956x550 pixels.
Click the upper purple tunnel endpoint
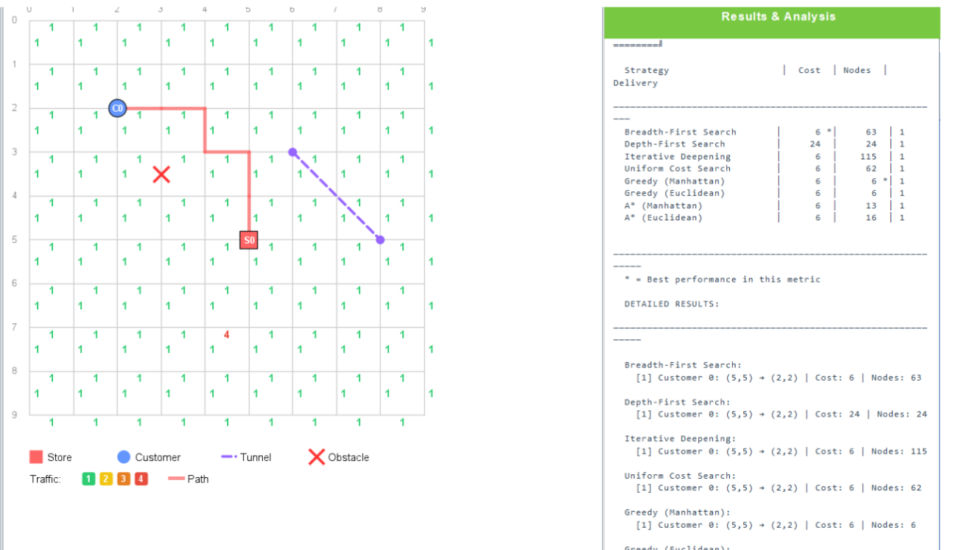click(292, 152)
